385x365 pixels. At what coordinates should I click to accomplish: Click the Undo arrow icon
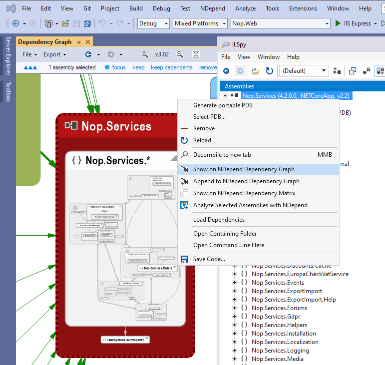tap(102, 23)
